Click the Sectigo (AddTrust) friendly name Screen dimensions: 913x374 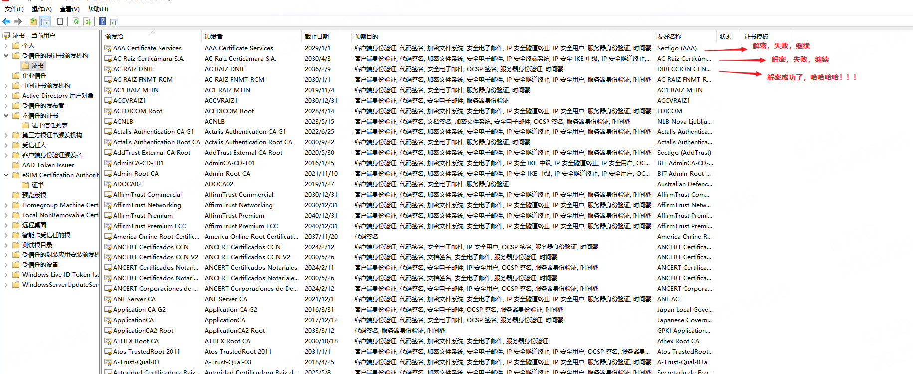tap(684, 153)
